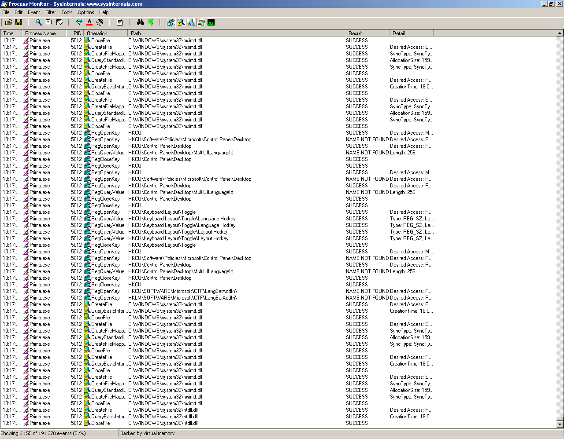Open the Options menu

(86, 12)
